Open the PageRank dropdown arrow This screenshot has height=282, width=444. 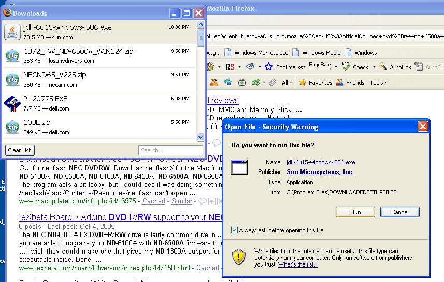[336, 67]
